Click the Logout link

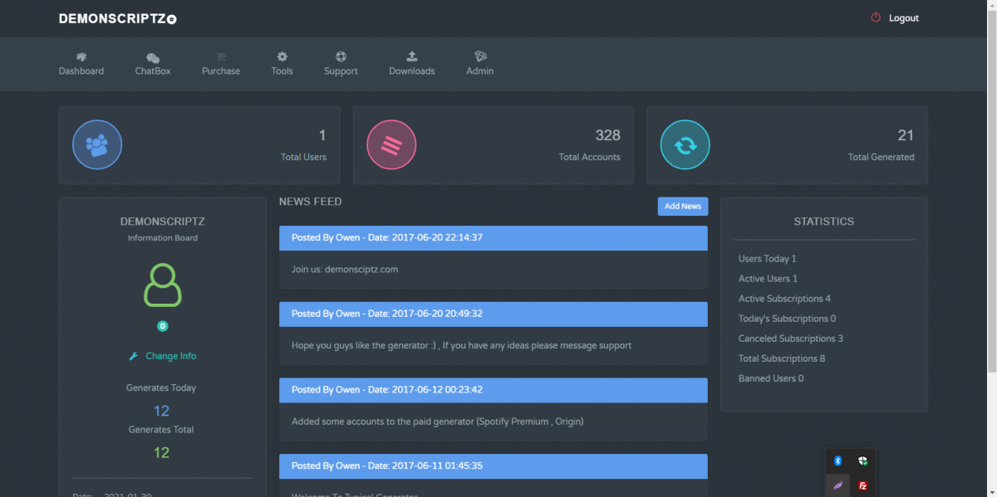tap(903, 18)
